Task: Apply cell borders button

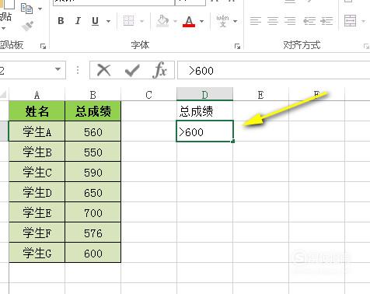Action: click(x=128, y=21)
